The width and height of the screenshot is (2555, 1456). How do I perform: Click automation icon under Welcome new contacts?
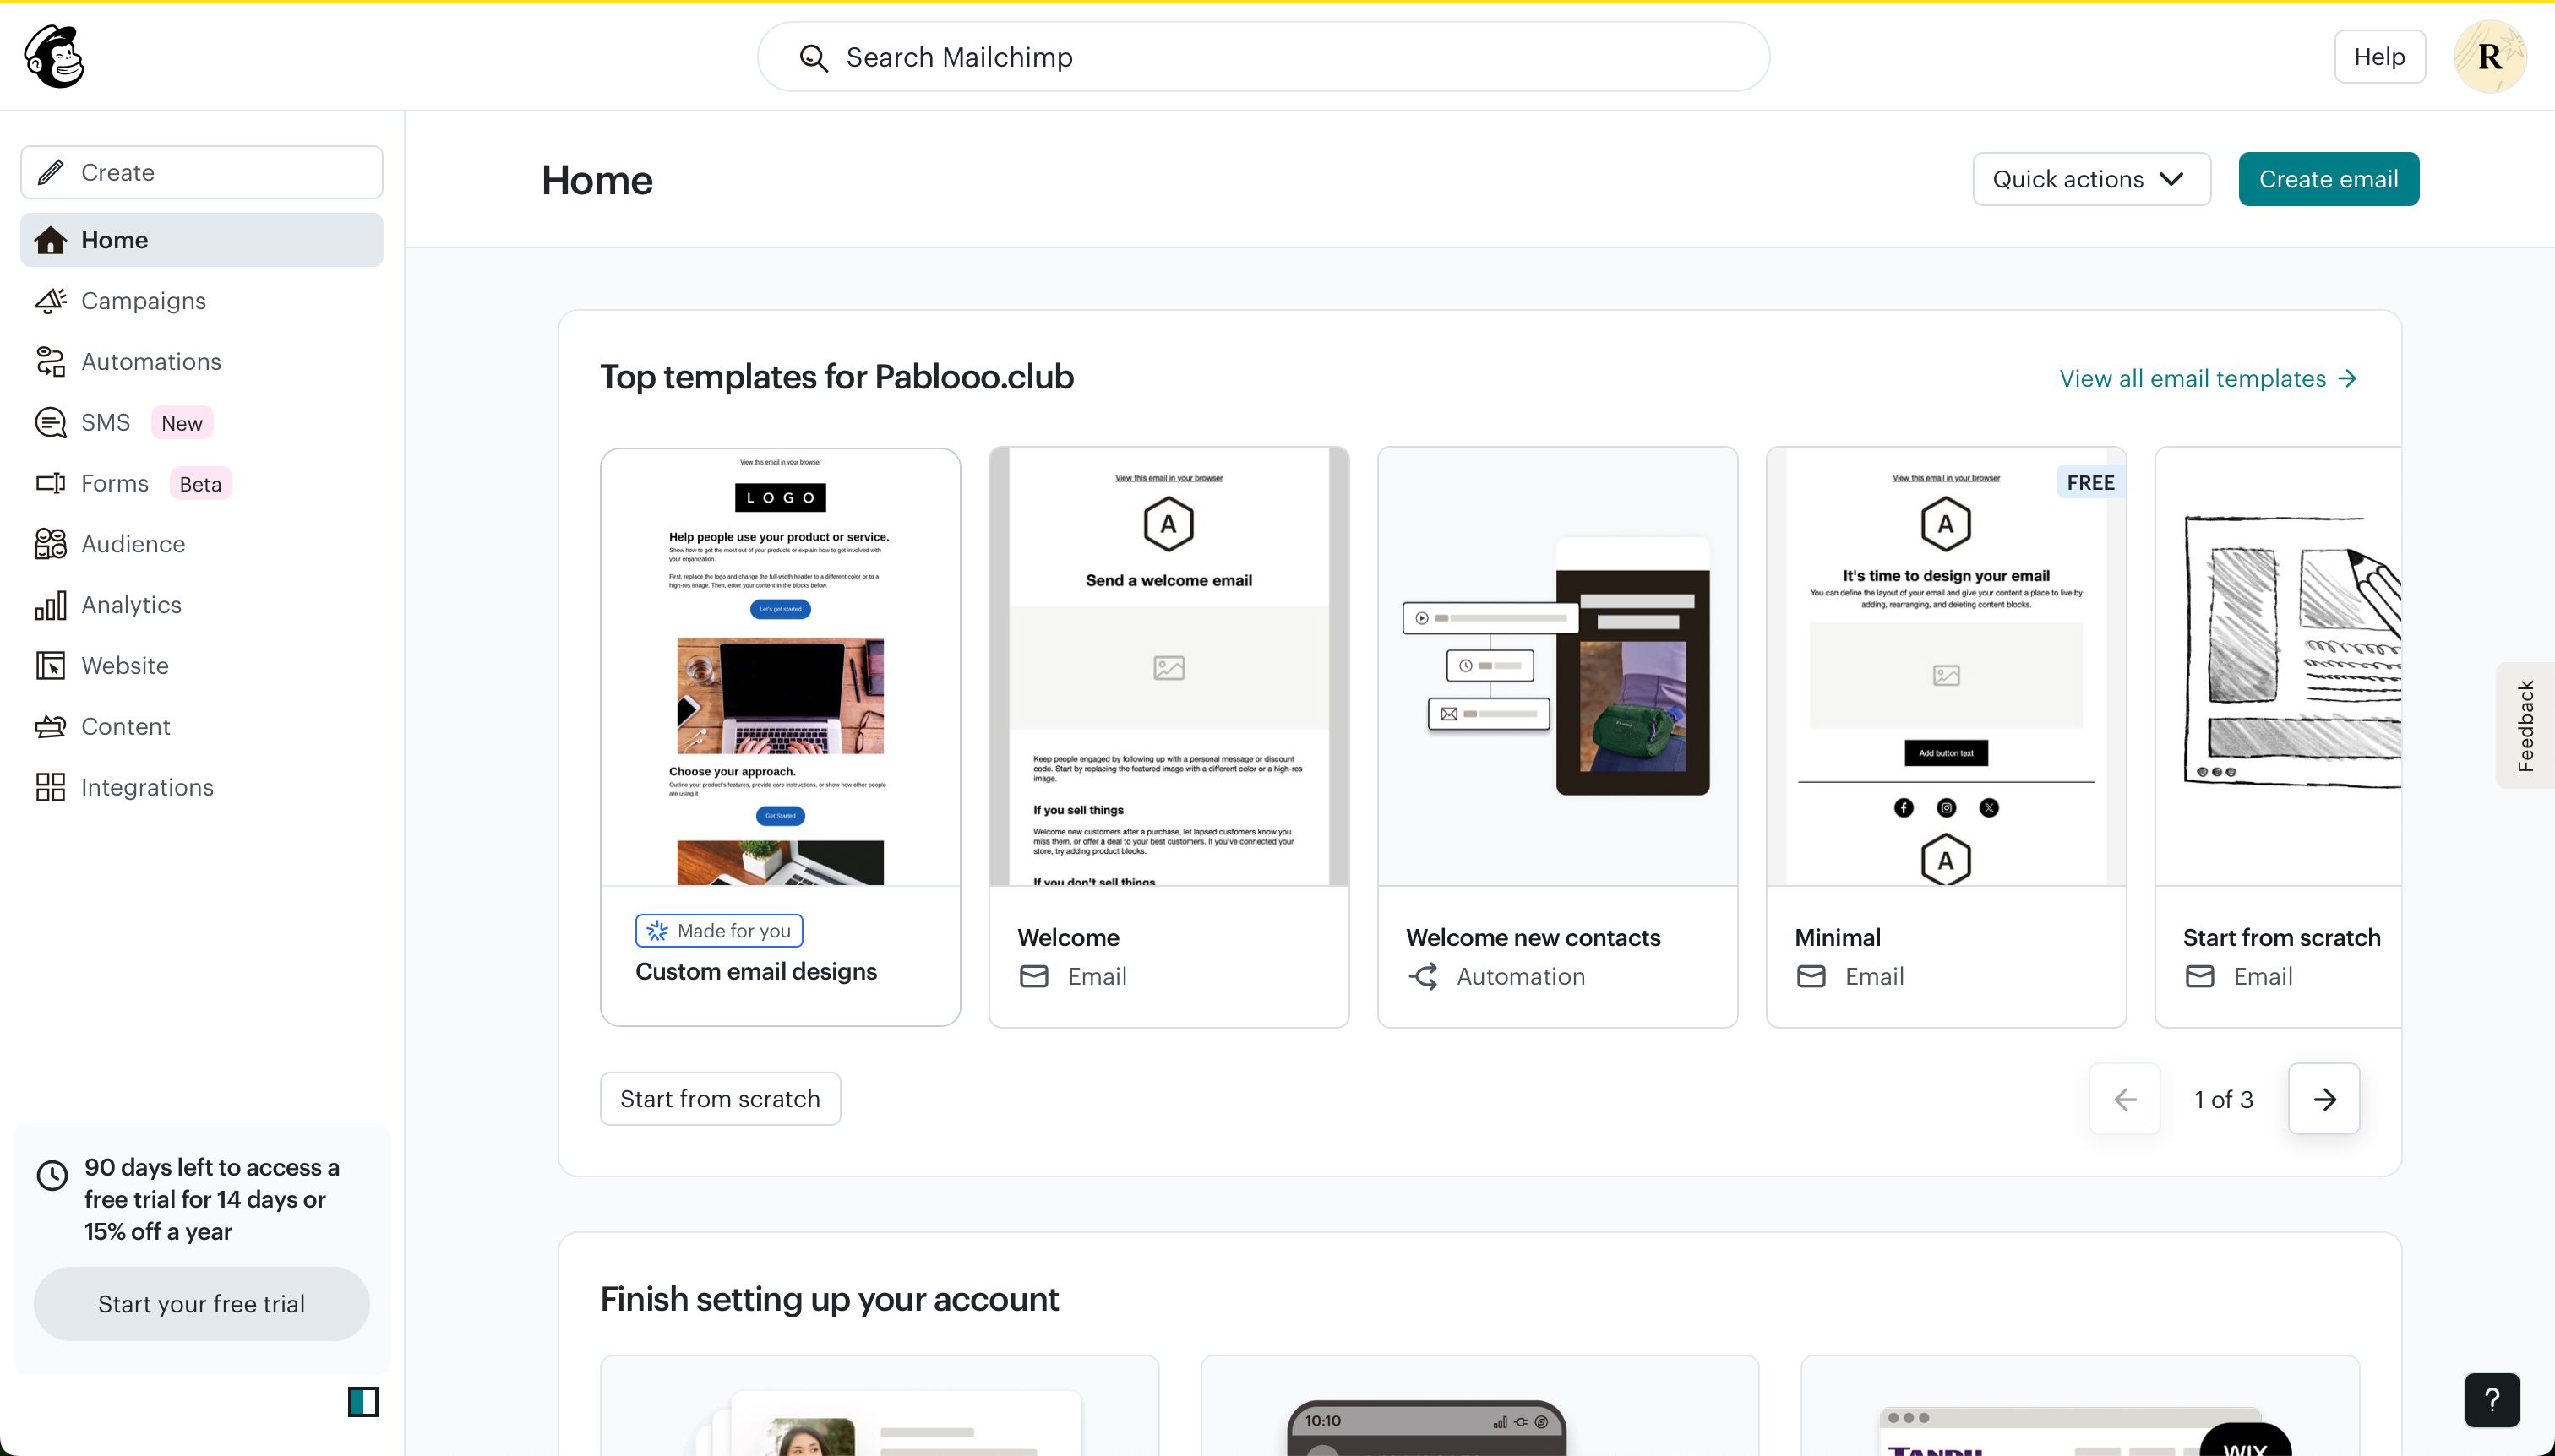pos(1424,976)
